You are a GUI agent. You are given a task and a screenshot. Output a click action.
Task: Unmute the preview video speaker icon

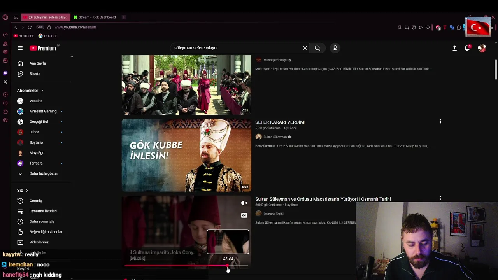pos(244,203)
